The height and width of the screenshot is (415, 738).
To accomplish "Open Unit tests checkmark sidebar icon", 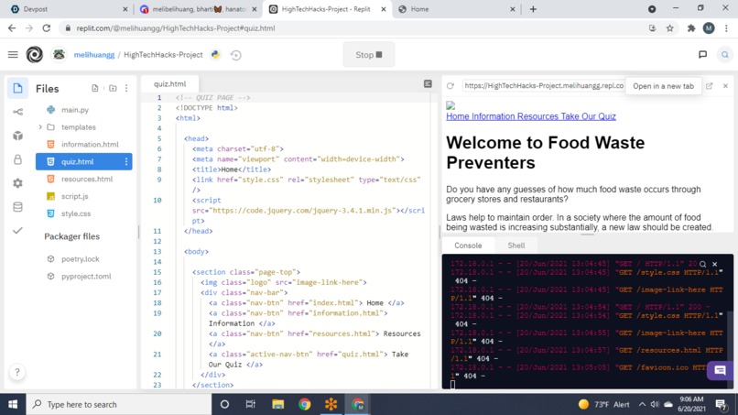I will [x=17, y=230].
